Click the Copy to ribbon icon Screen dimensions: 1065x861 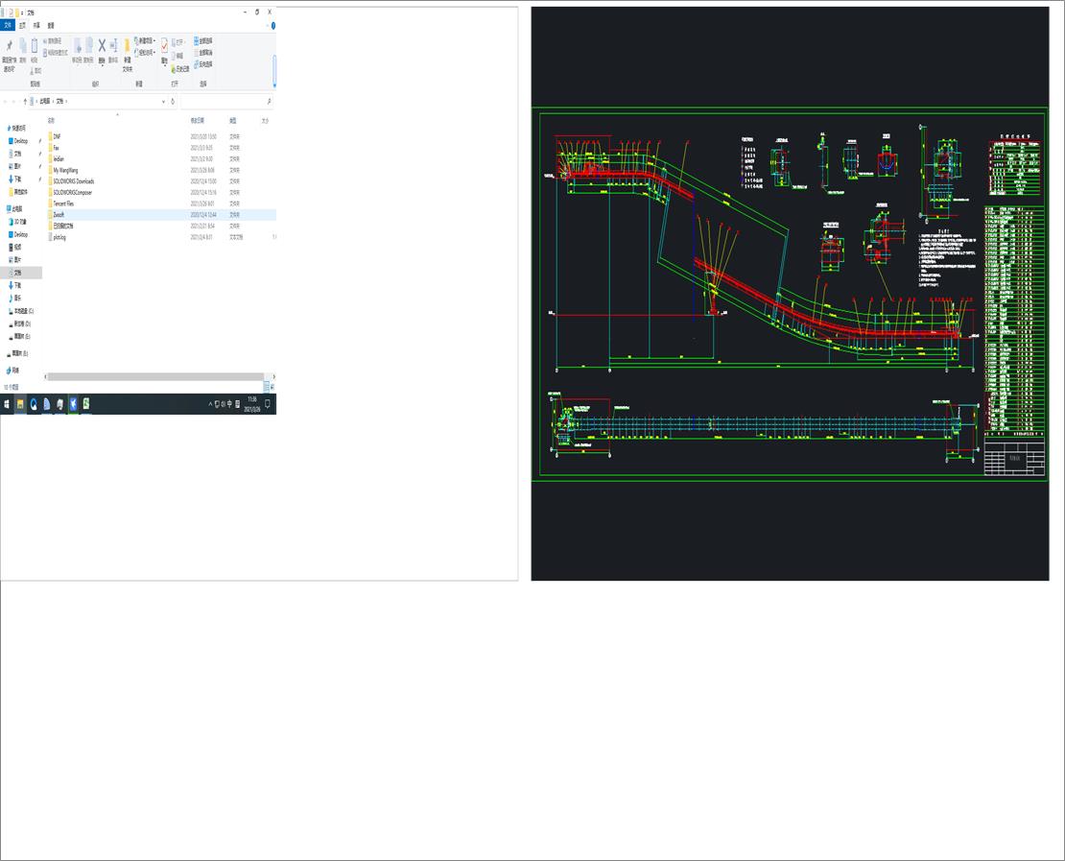coord(89,46)
